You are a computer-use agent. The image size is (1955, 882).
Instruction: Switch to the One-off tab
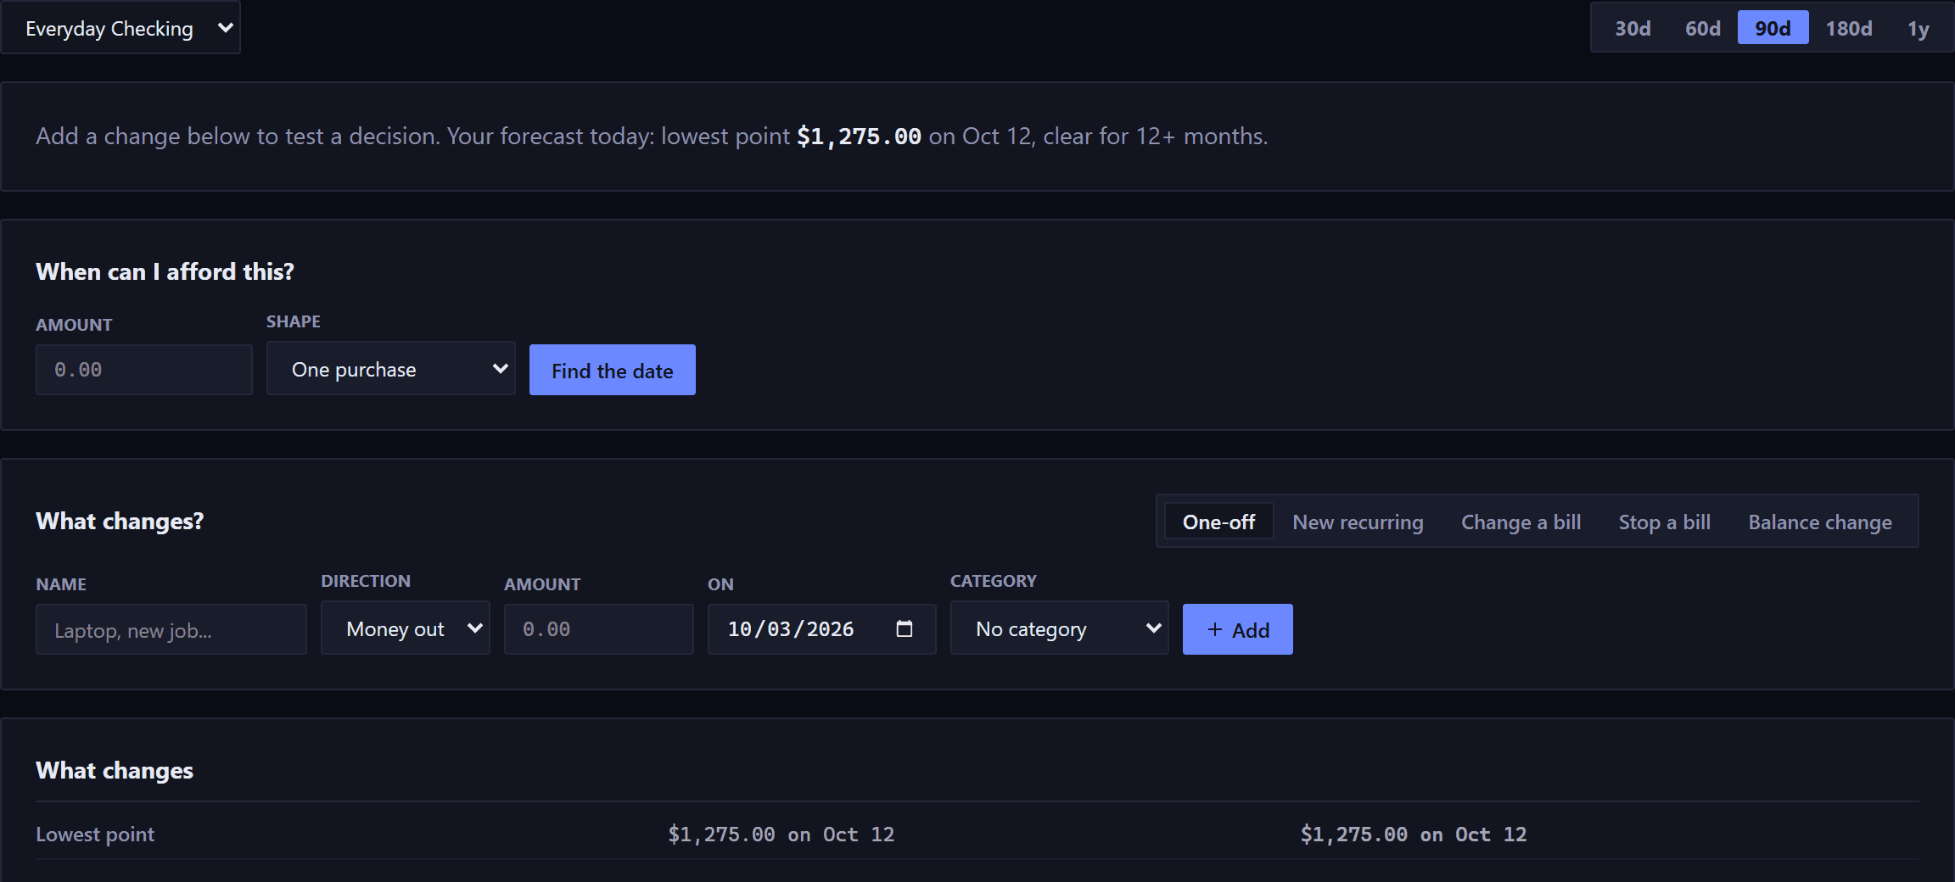[1218, 522]
